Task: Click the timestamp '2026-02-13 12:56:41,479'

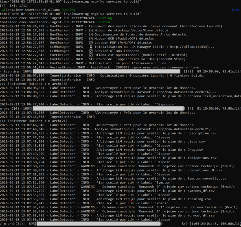Action: pyautogui.click(x=22, y=68)
